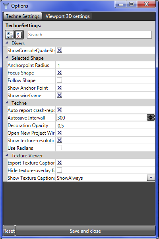Viewport: 159px width, 239px height.
Task: Increase Autosave Intervall with up spinner
Action: tap(151, 116)
